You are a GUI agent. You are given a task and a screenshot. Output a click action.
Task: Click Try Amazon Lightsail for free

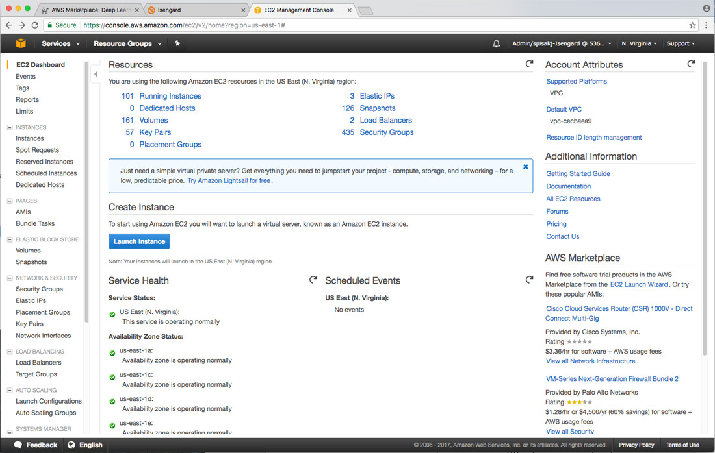point(229,180)
